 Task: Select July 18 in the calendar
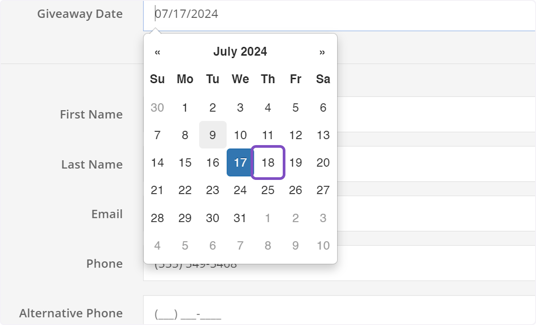coord(268,162)
